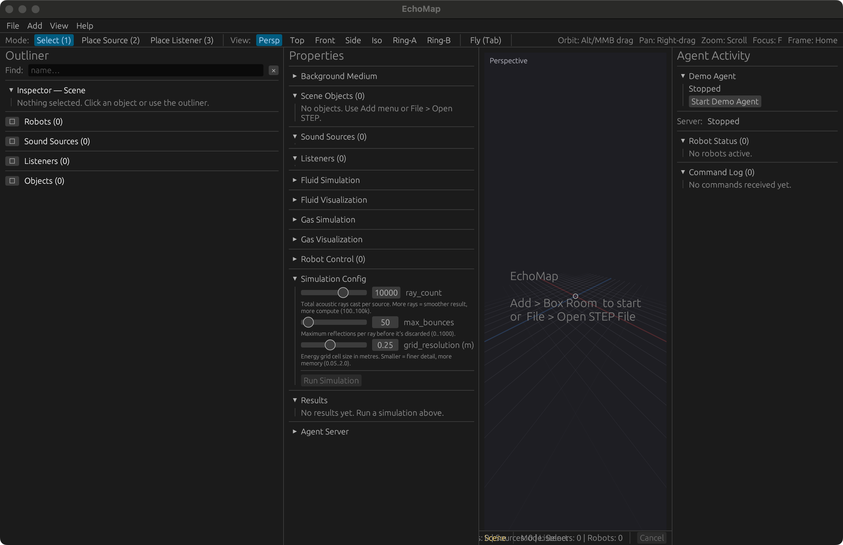The height and width of the screenshot is (545, 843).
Task: Click the macOS red close window button
Action: coord(10,9)
